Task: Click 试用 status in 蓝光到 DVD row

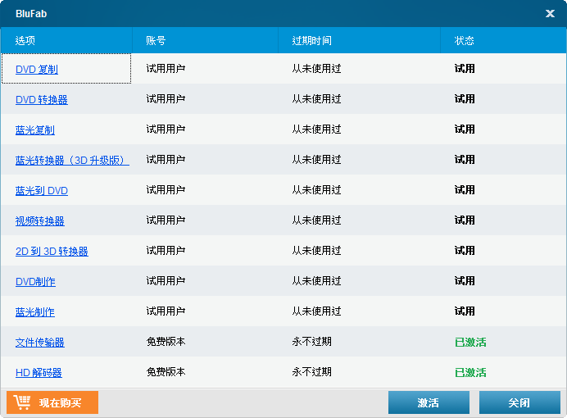Action: click(465, 190)
